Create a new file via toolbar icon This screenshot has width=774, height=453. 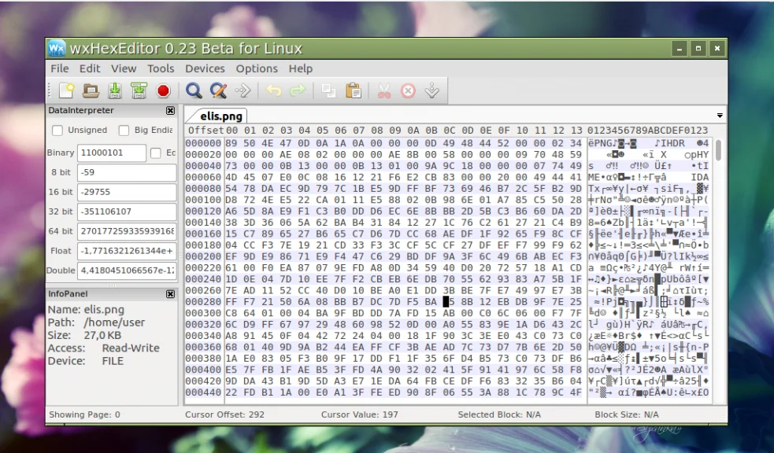coord(67,90)
